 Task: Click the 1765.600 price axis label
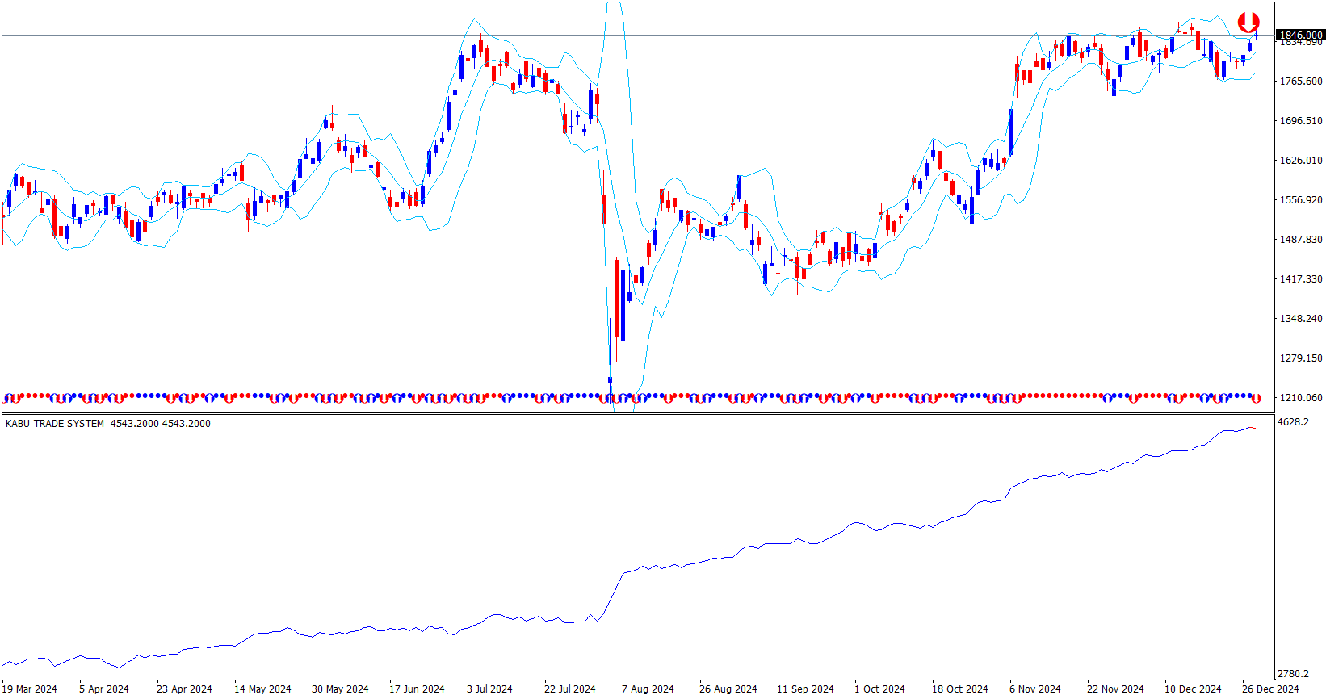[1301, 82]
